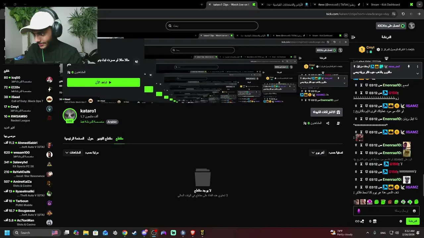Open the Kick shop icon
Viewport: 424px width, 238px height.
coord(375,221)
